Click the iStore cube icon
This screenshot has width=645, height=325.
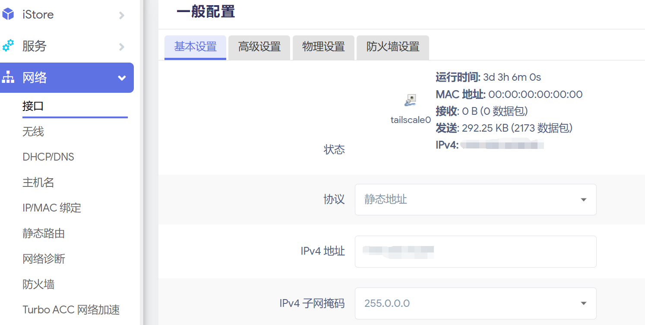8,14
